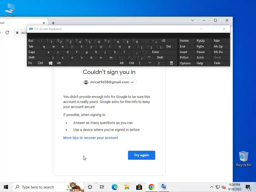Toggle the right Shift key
256x192 pixels.
click(x=166, y=57)
